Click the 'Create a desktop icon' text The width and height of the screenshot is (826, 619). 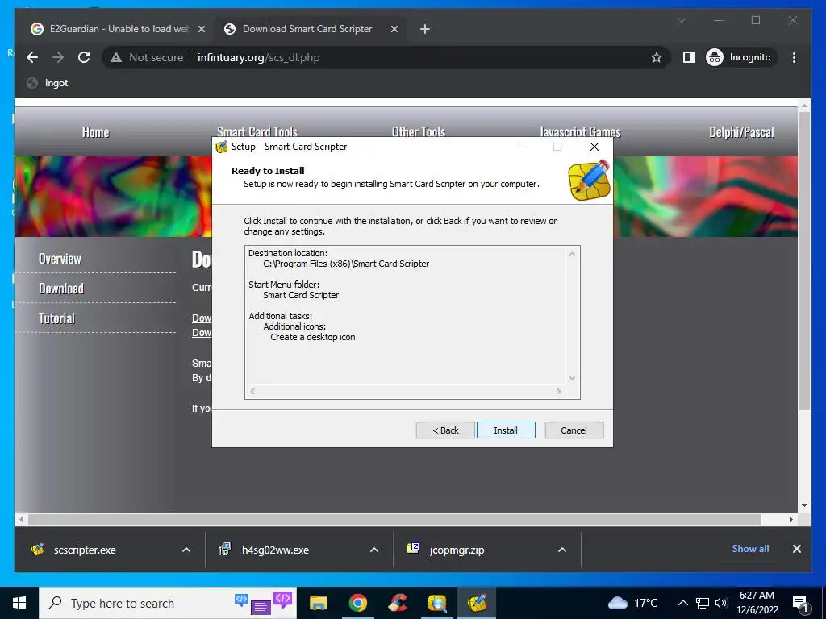313,338
